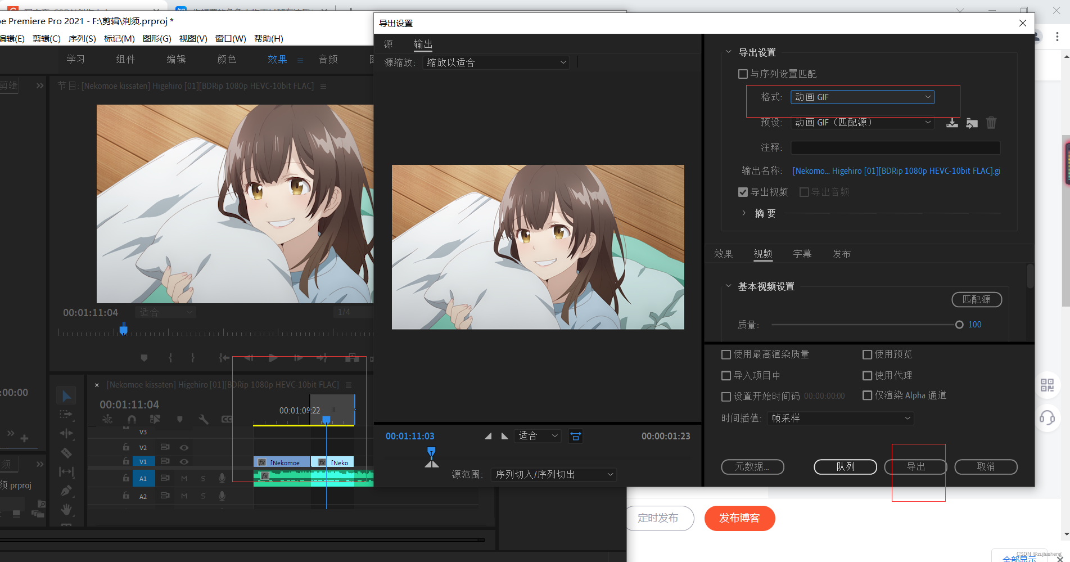Check Set Start Timecode option
The width and height of the screenshot is (1070, 562).
(x=726, y=397)
